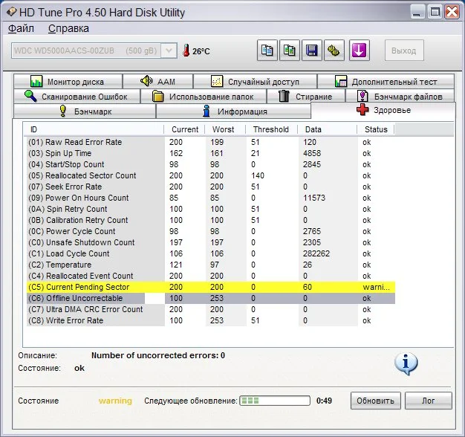Select the Spin Retry Count row

tap(211, 209)
